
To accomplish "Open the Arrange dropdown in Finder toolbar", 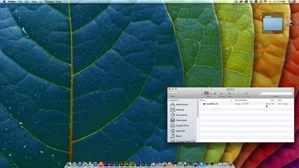I will pos(222,93).
